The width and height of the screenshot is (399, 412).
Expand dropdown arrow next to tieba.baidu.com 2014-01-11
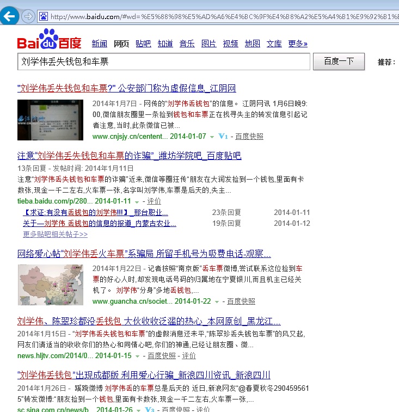click(x=137, y=202)
